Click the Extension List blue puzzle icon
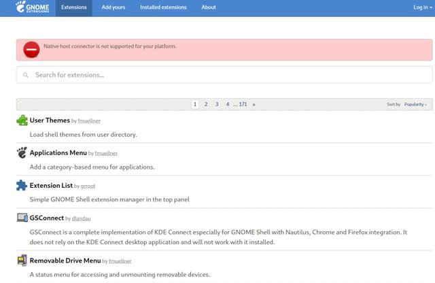Screen dimensions: 435x283 click(22, 185)
